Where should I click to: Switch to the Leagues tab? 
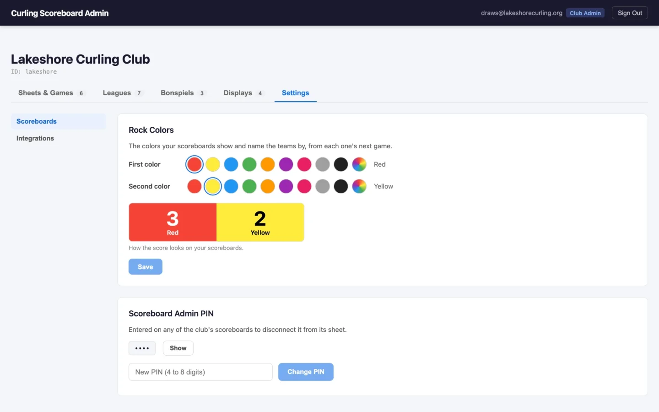point(123,93)
